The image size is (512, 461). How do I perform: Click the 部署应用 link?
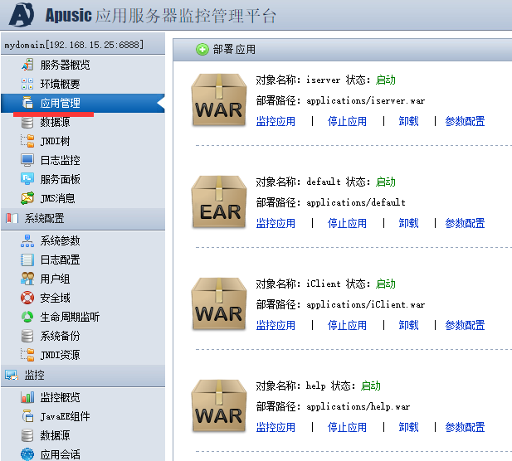click(234, 50)
